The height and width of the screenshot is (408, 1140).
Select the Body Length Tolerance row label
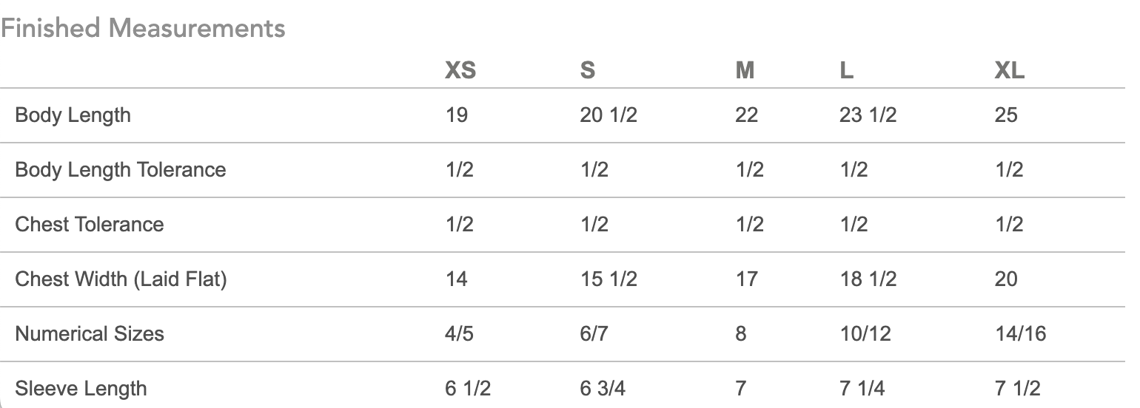121,170
